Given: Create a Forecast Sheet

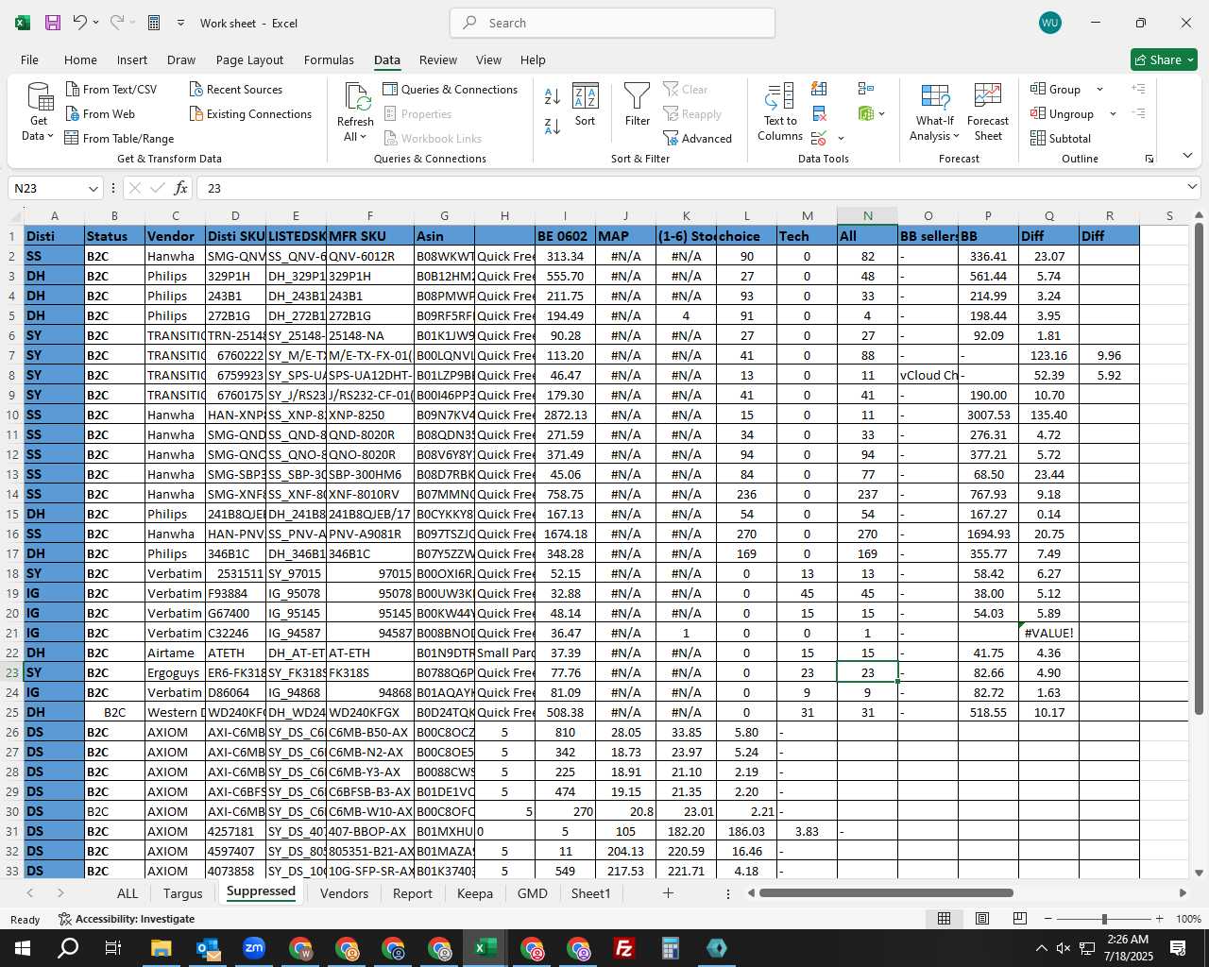Looking at the screenshot, I should click(x=988, y=112).
